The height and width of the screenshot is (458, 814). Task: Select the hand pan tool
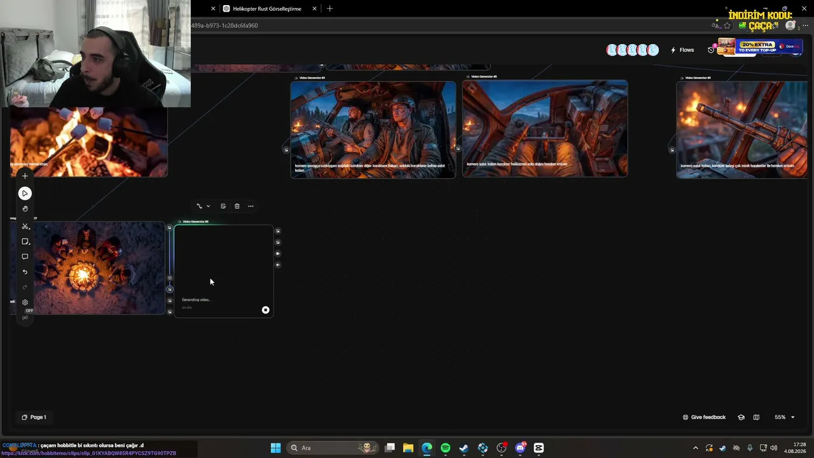(x=25, y=209)
